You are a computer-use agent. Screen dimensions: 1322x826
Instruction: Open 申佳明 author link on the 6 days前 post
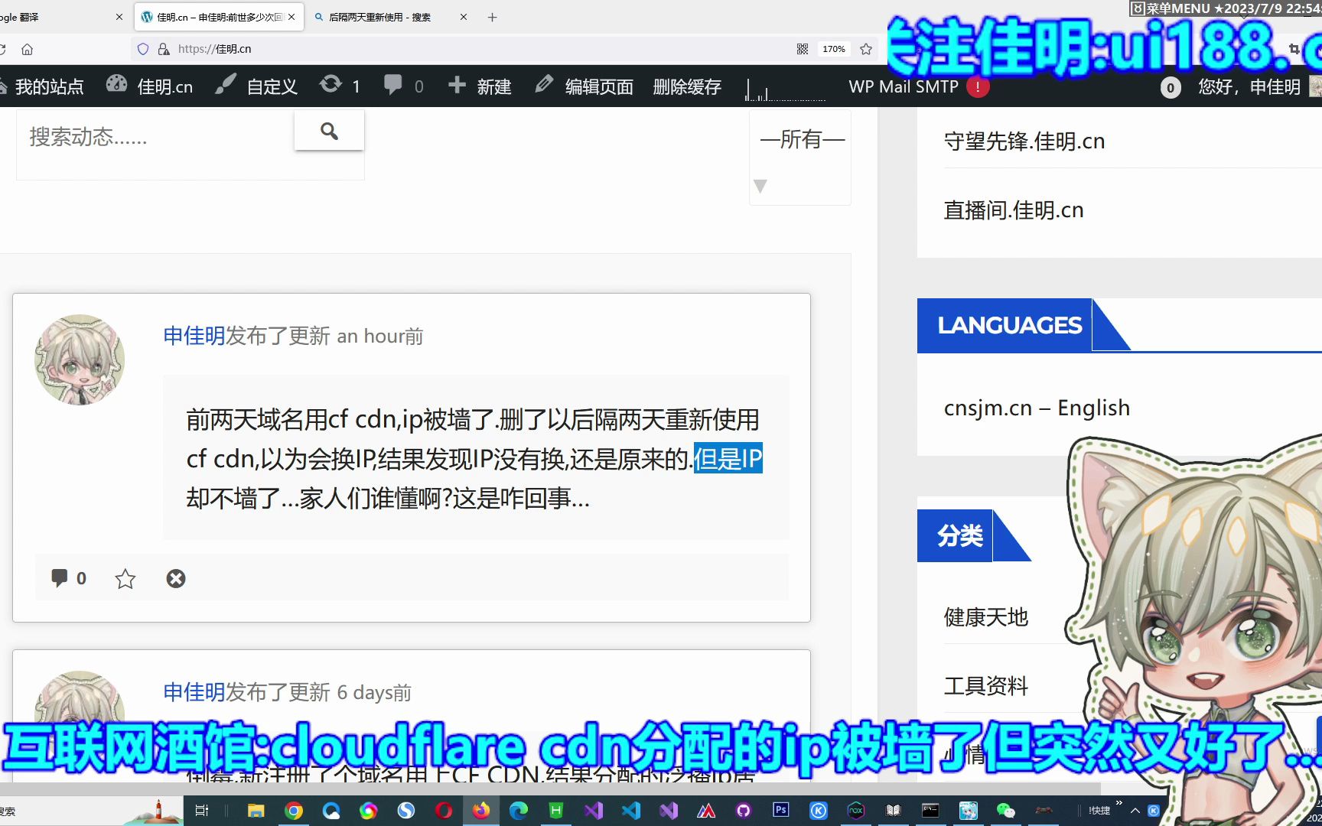coord(194,692)
